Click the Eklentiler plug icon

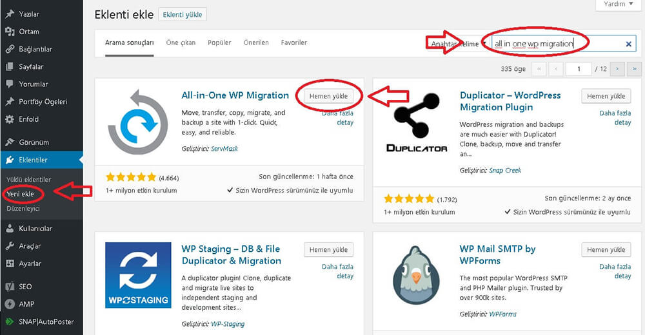click(x=10, y=160)
